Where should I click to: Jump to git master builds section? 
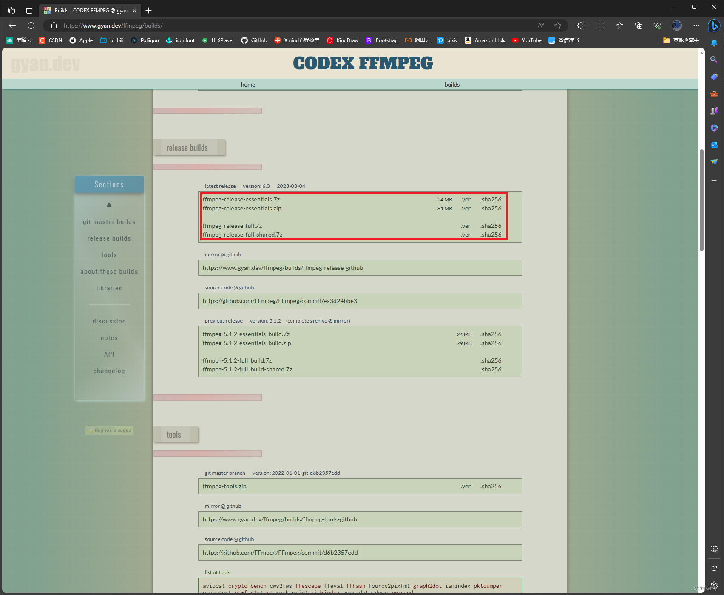(109, 222)
